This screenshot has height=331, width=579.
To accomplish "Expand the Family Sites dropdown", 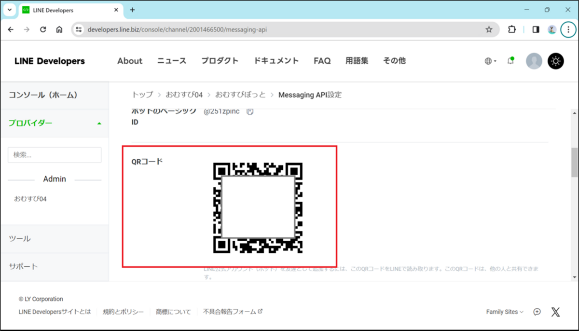I will [x=505, y=312].
